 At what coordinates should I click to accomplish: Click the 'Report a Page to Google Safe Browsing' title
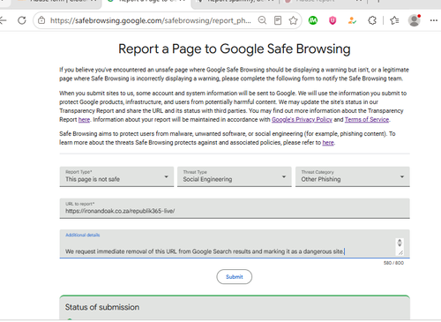coord(235,49)
